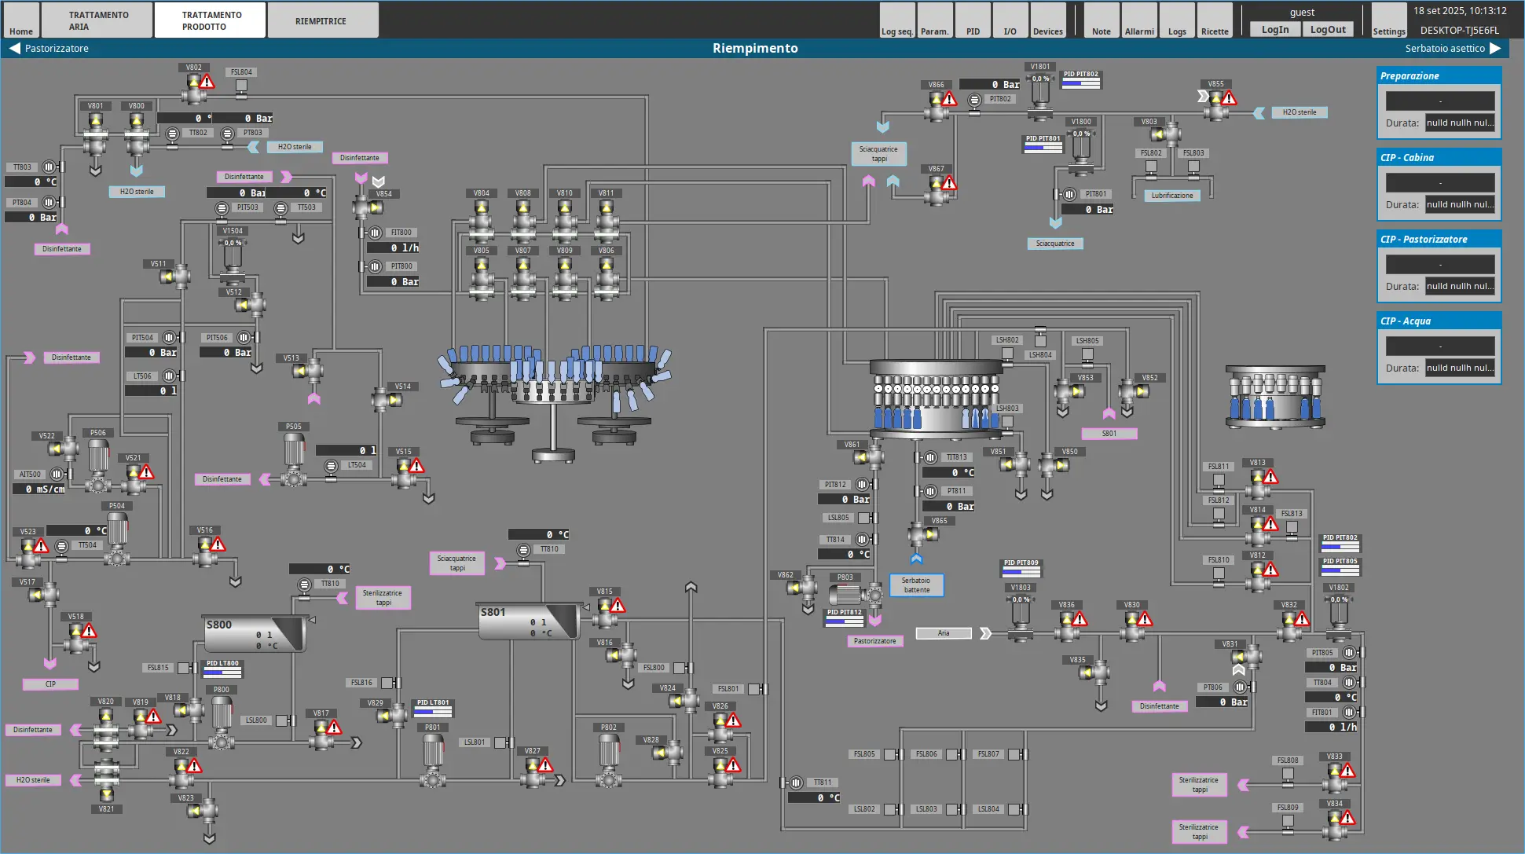Click valve V806 icon
This screenshot has width=1525, height=854.
(x=607, y=279)
